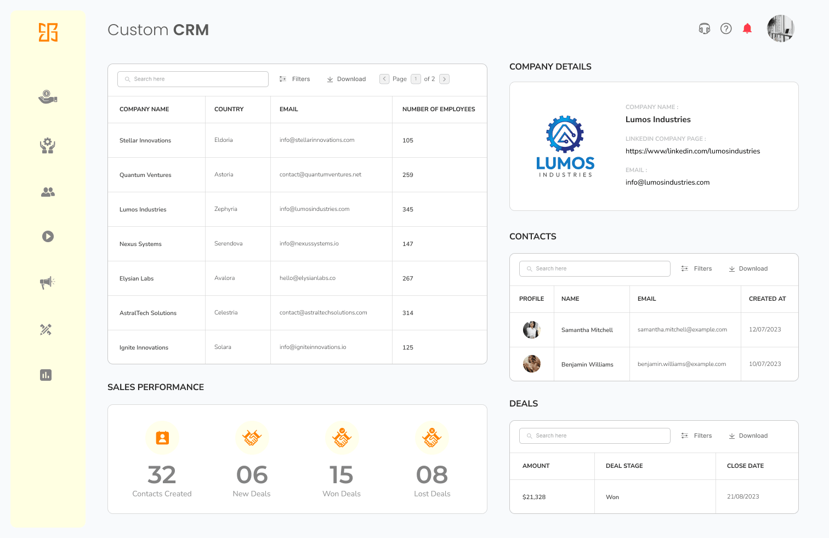This screenshot has height=538, width=829.
Task: Click the search field in Deals
Action: pos(594,436)
